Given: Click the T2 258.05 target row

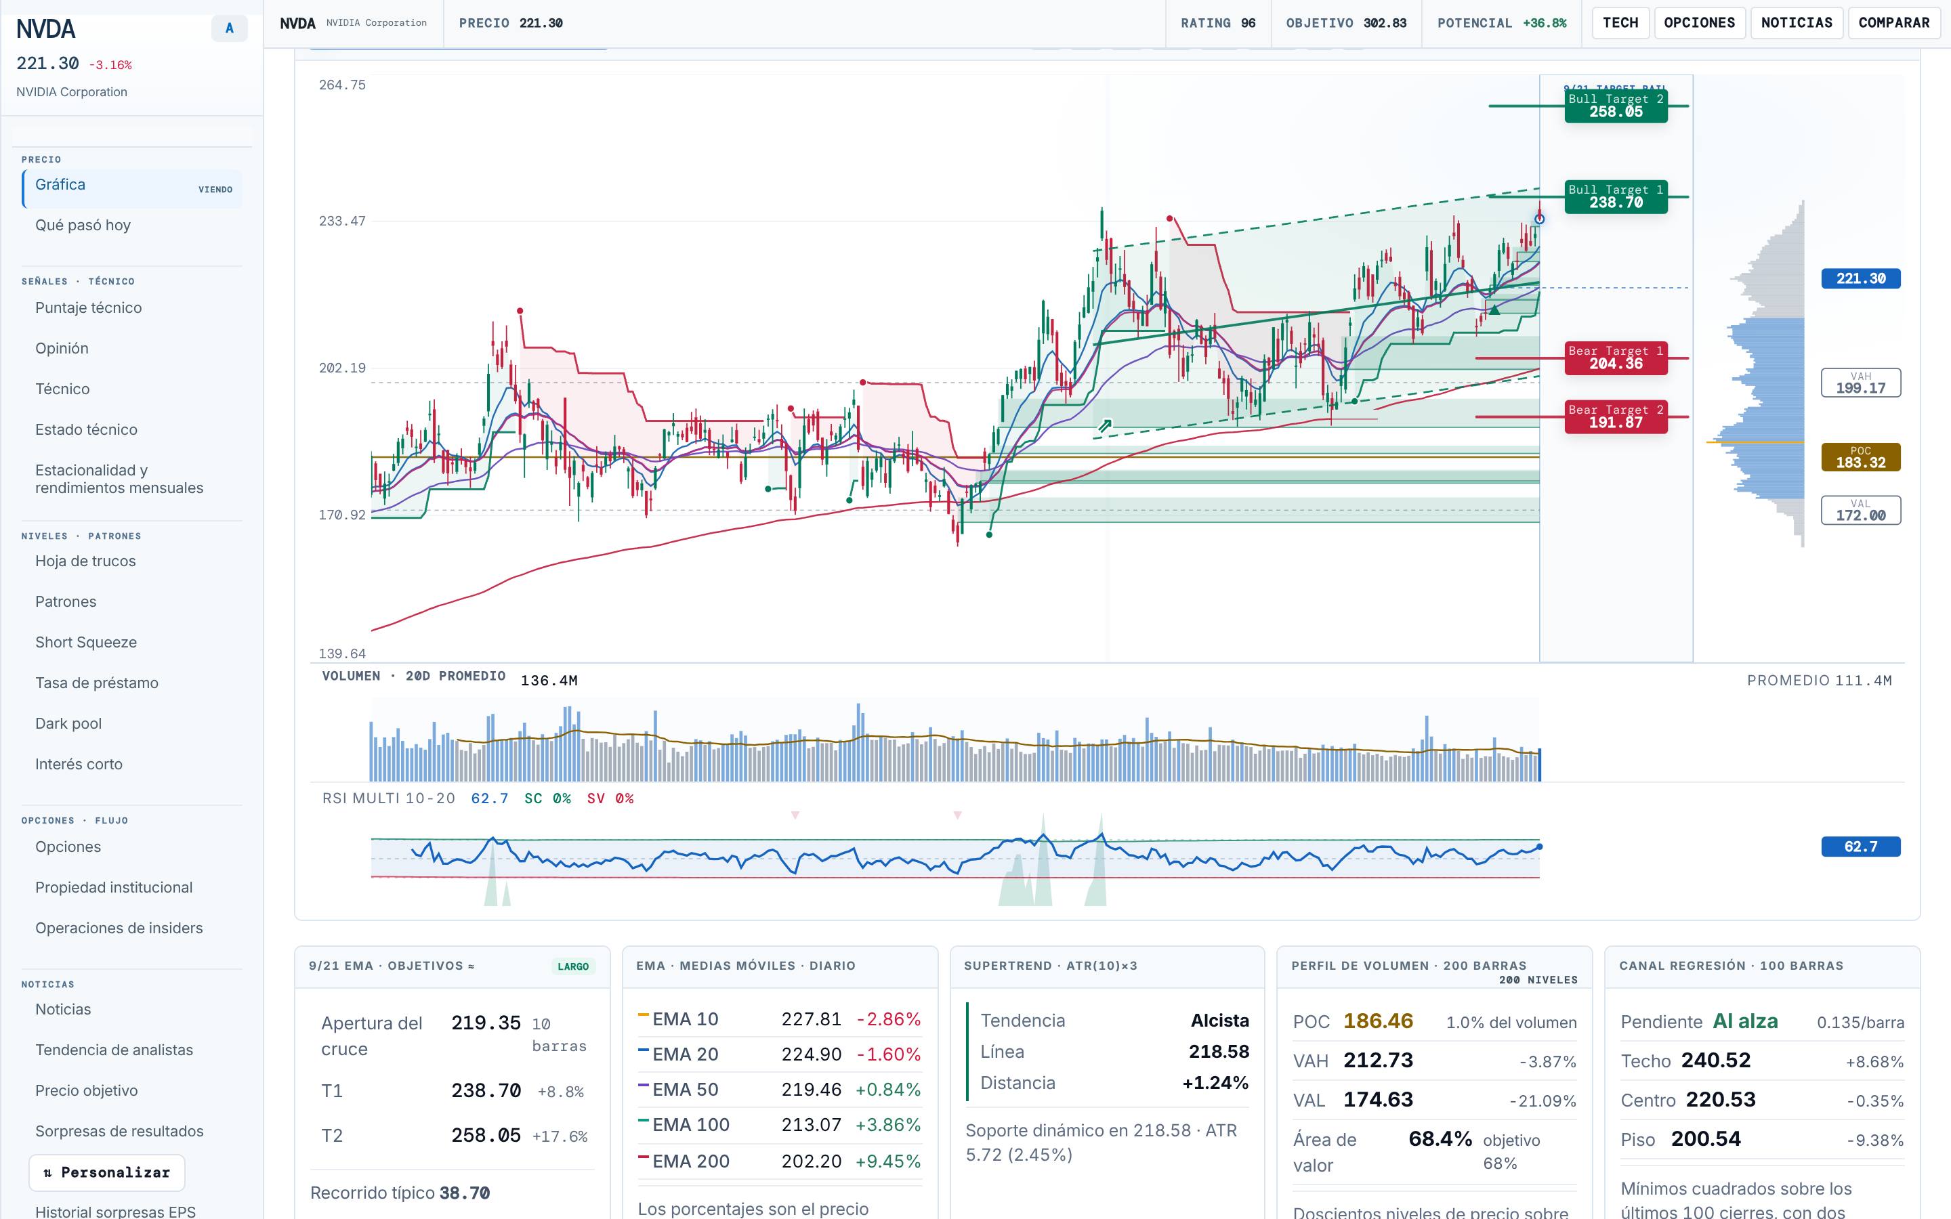Looking at the screenshot, I should [454, 1136].
